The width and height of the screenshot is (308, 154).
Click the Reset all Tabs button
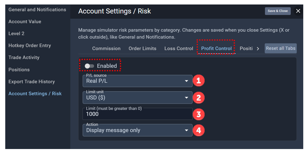coord(281,48)
